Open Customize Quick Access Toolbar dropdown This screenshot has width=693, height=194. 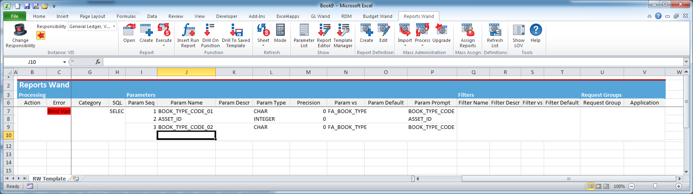coord(54,7)
